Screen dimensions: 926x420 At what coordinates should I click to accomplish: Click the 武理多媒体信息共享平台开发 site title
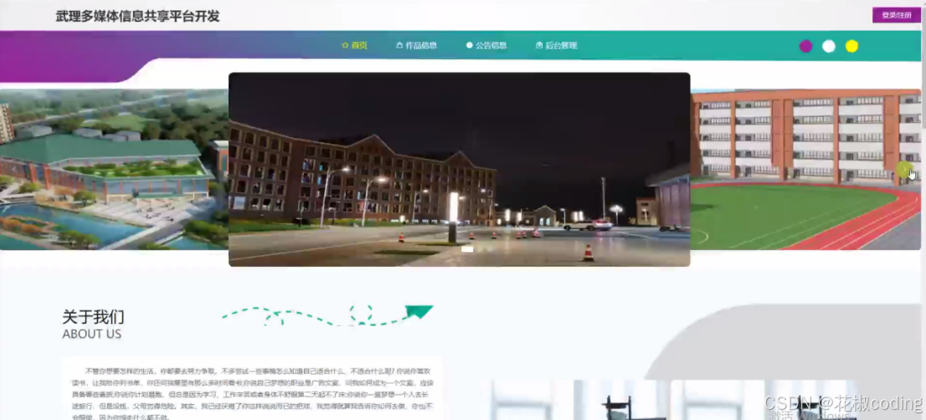coord(137,17)
